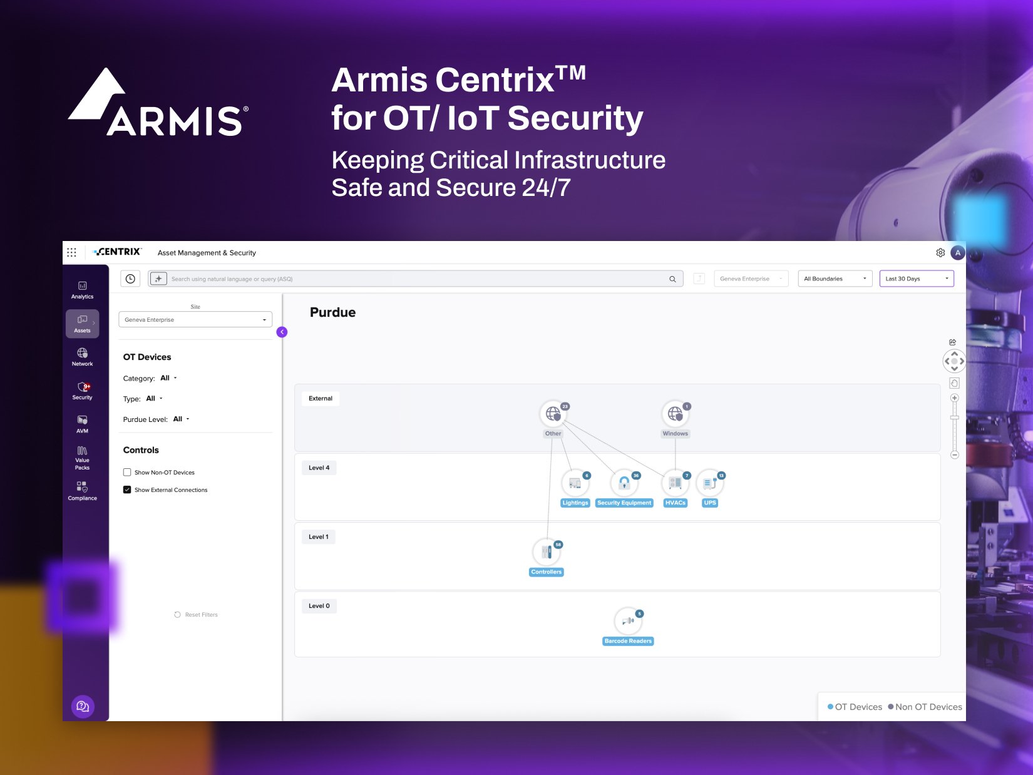Enable Show Non-OT Devices checkbox
The width and height of the screenshot is (1033, 775).
(x=127, y=473)
